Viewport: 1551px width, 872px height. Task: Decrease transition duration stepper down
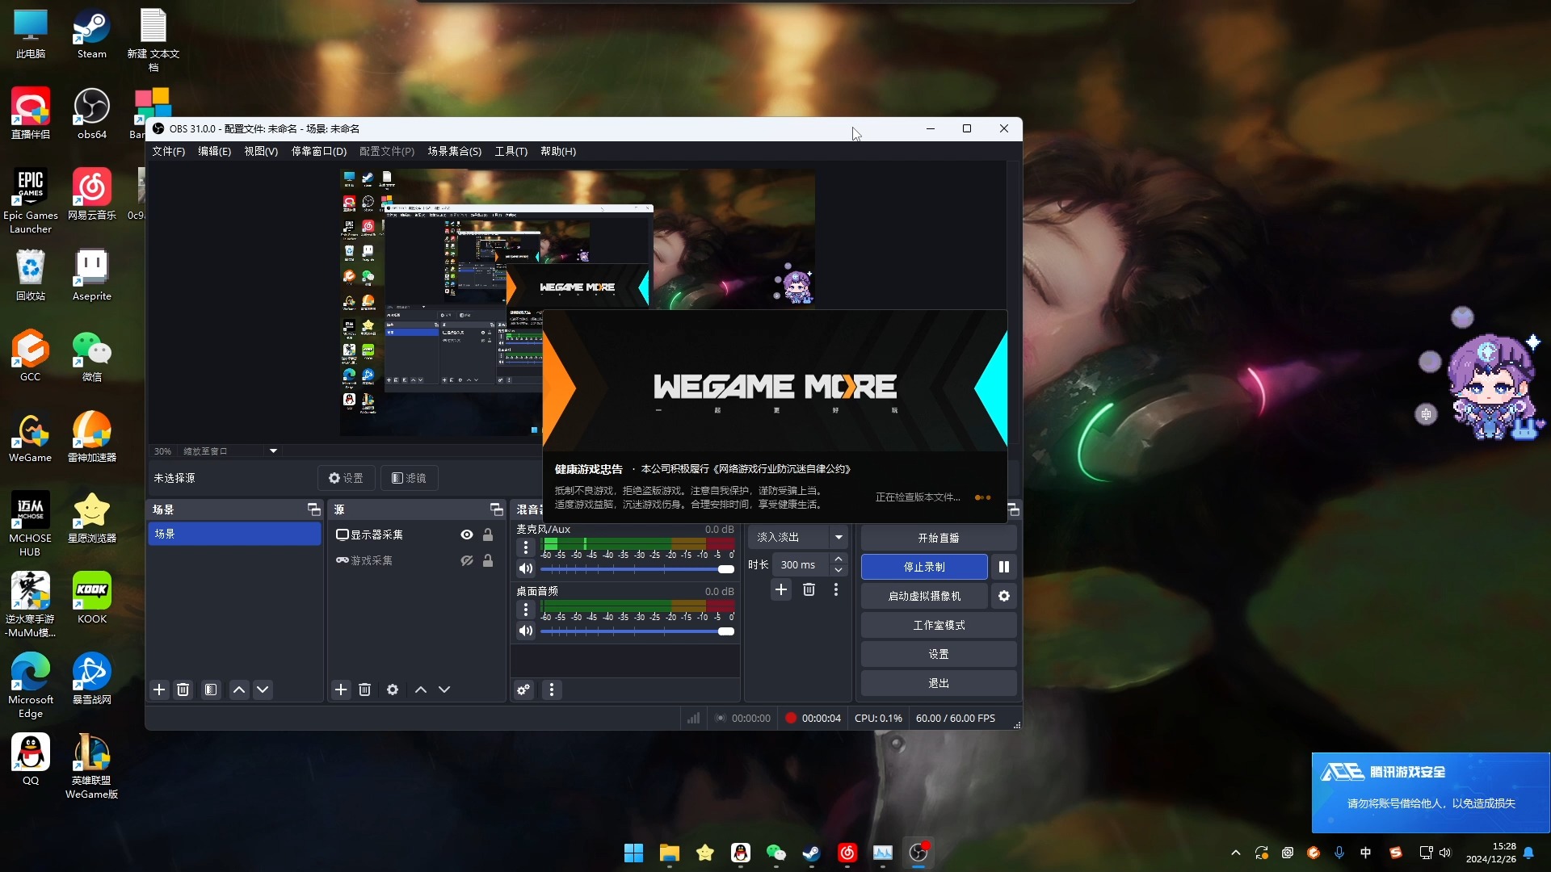[839, 571]
